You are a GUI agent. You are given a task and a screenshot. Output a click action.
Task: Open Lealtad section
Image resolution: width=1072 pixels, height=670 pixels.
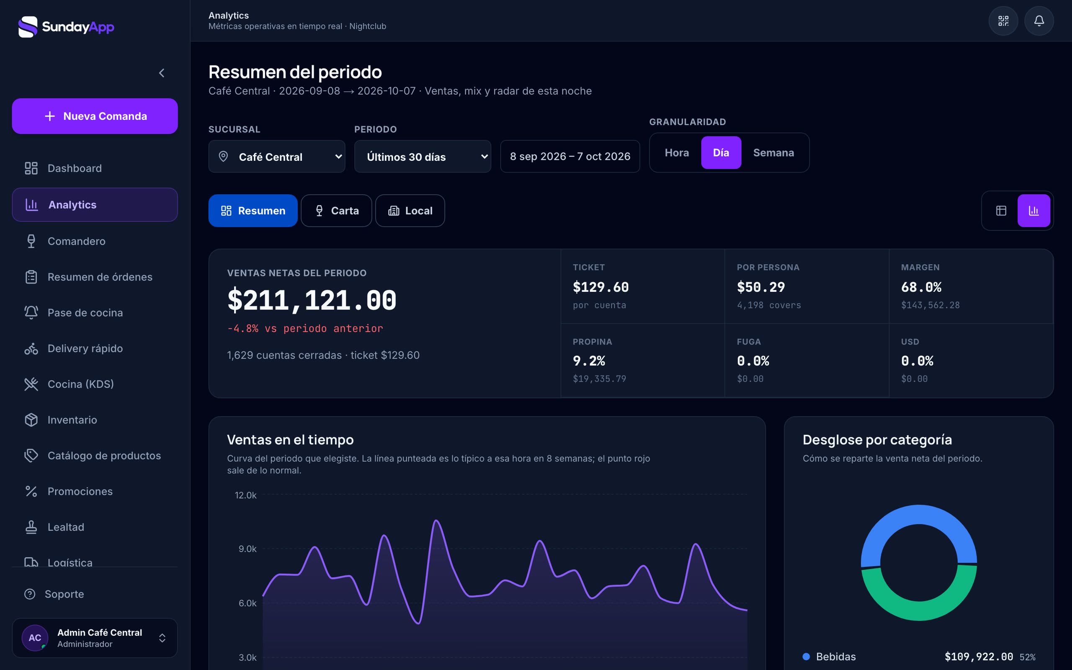point(95,527)
